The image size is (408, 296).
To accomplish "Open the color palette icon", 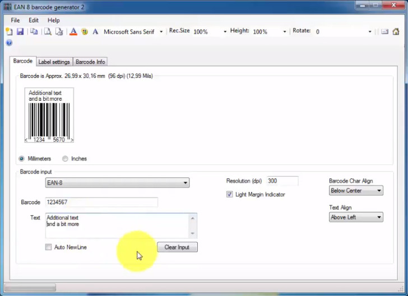I will (84, 32).
